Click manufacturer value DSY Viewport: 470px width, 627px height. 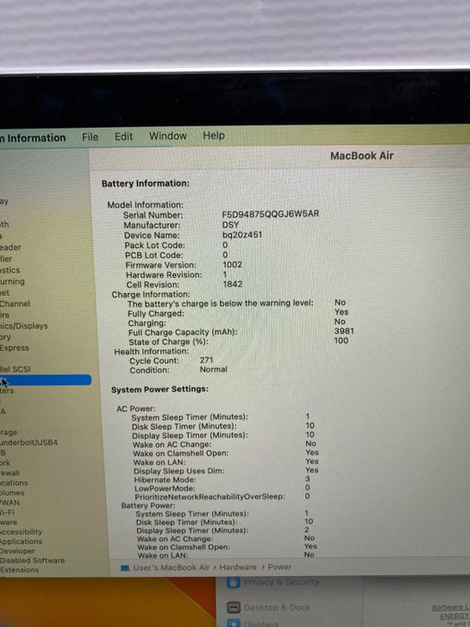tap(231, 225)
